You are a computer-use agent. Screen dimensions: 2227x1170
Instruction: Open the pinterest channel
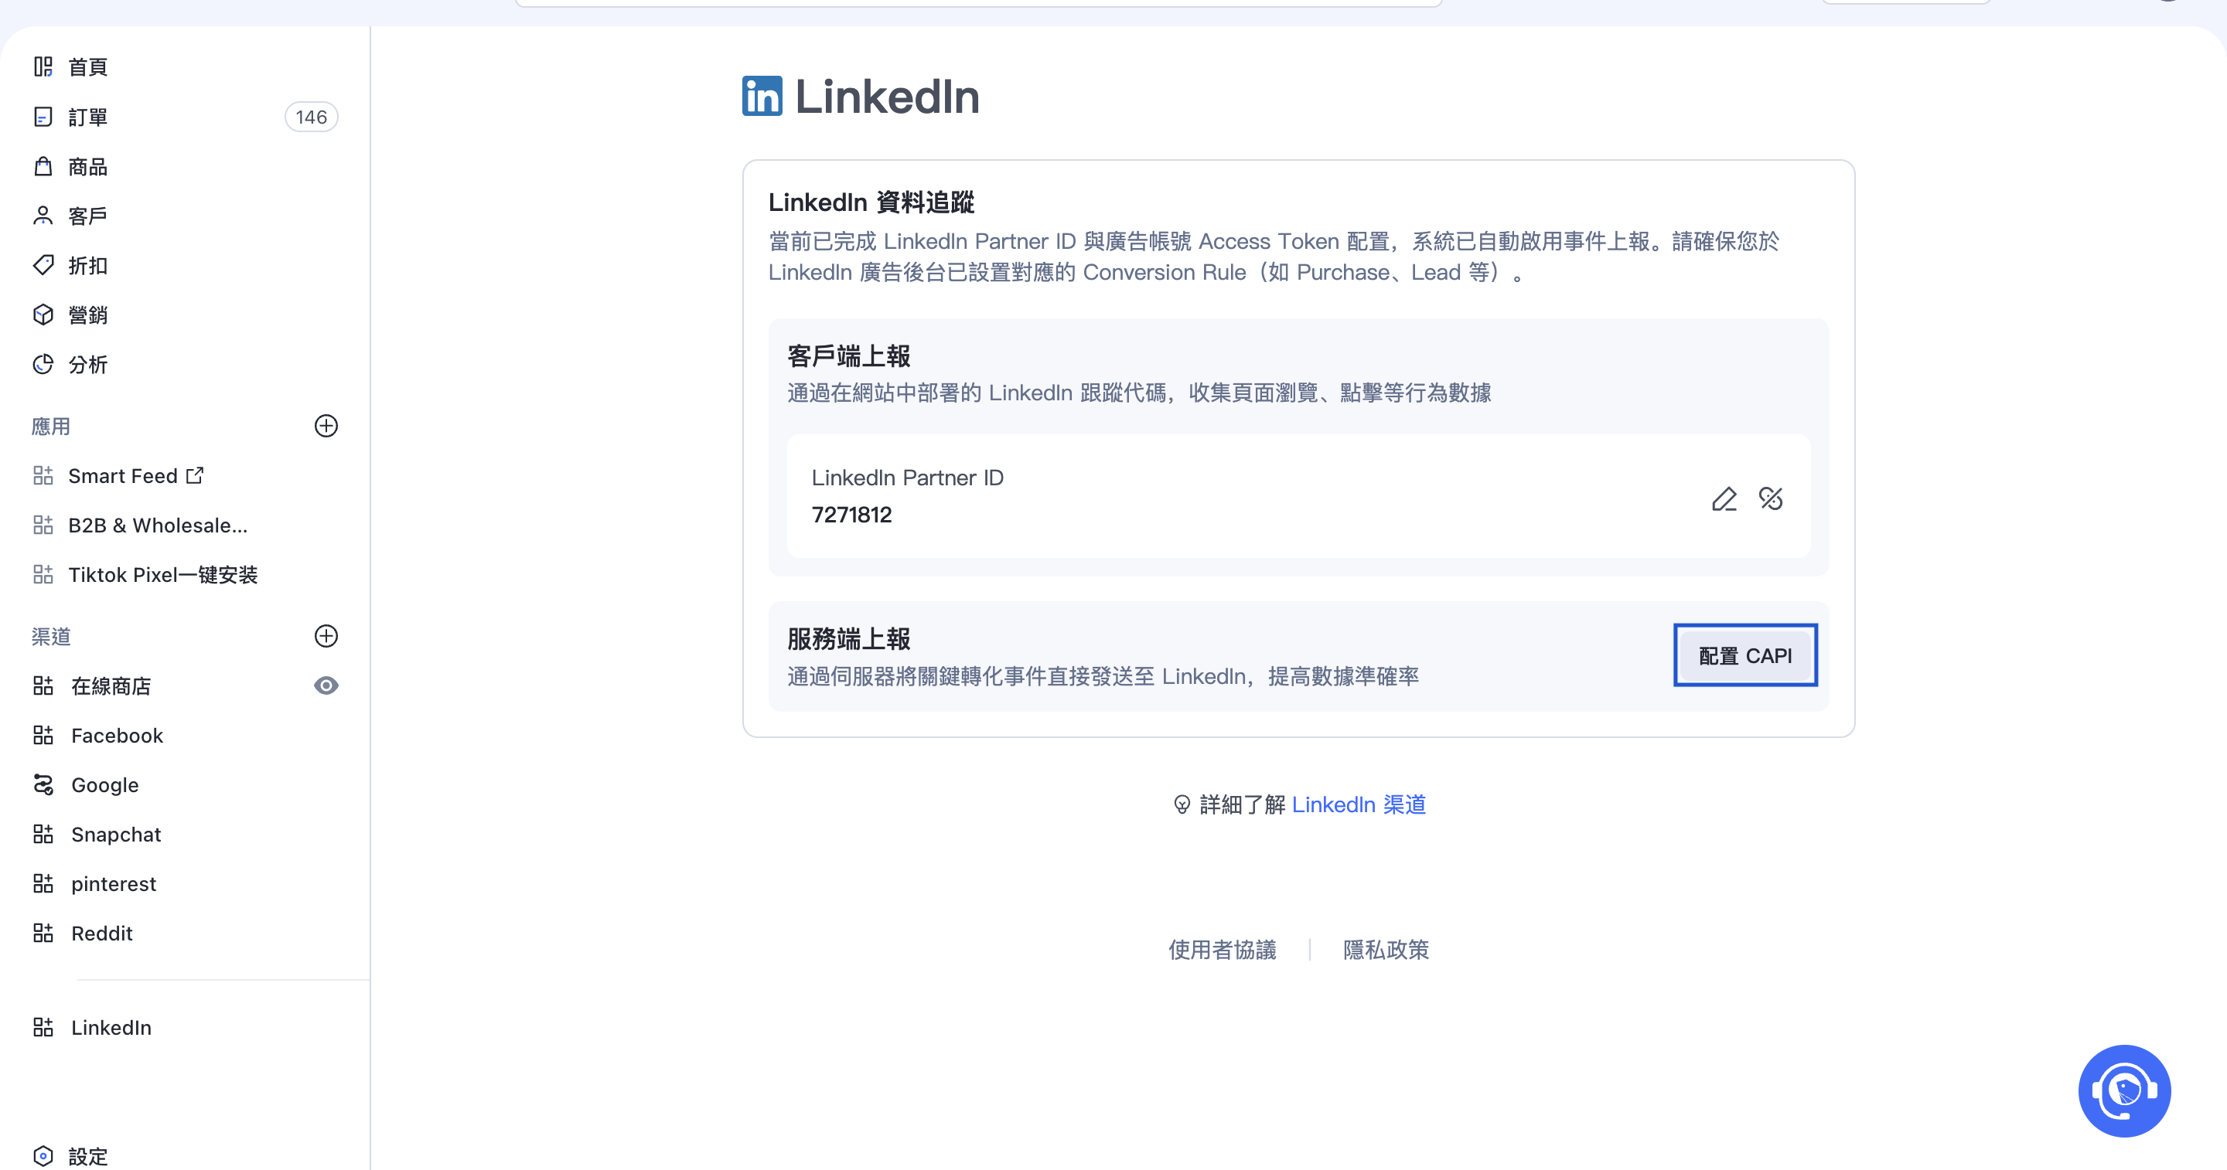pos(113,884)
